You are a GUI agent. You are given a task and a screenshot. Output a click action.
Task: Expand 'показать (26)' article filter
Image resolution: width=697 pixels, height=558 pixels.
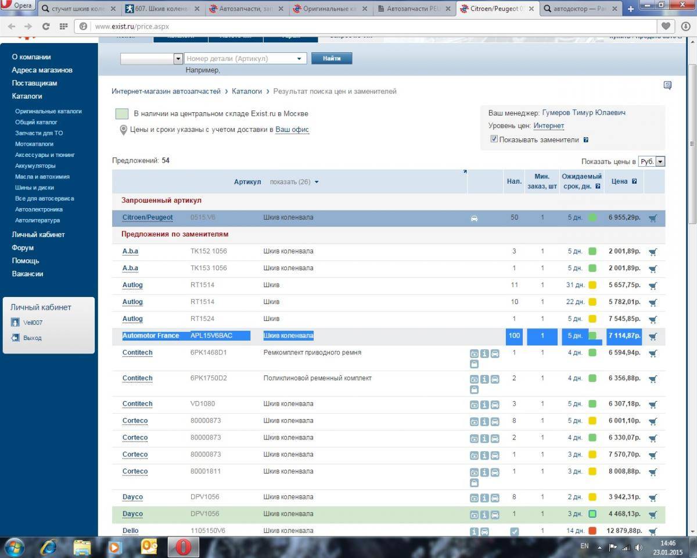click(x=294, y=182)
